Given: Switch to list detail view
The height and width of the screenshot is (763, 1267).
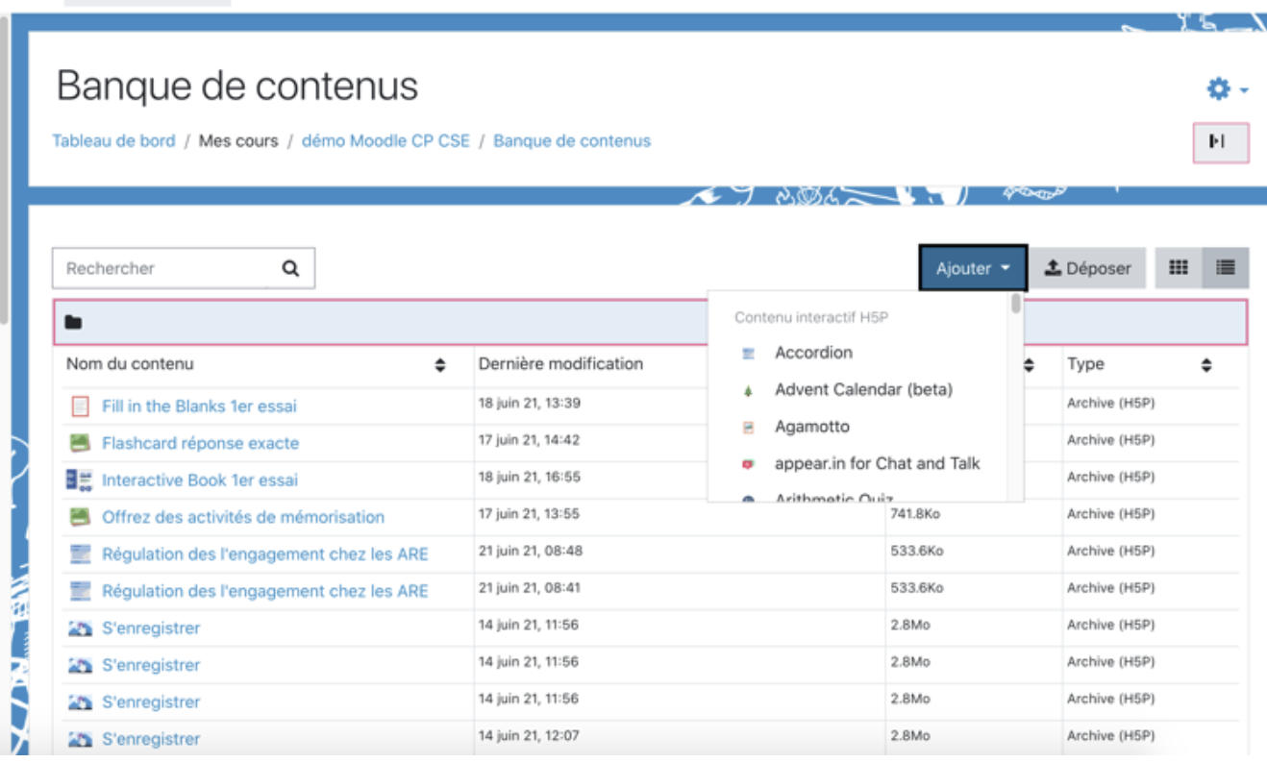Looking at the screenshot, I should 1225,268.
